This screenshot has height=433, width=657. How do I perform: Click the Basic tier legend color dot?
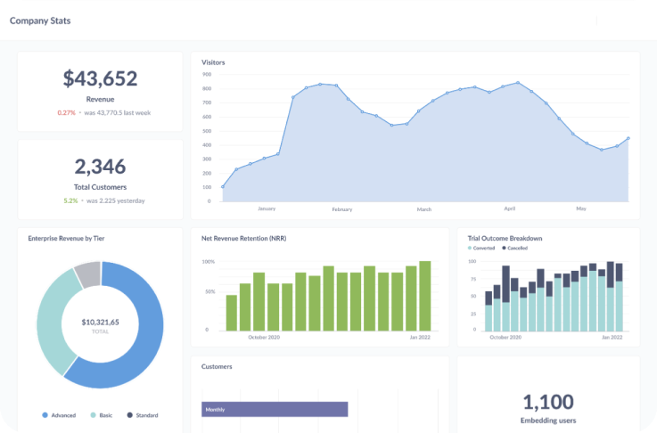(x=91, y=415)
